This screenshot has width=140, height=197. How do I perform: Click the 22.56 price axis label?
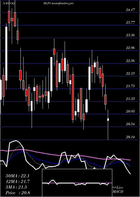(x=130, y=61)
